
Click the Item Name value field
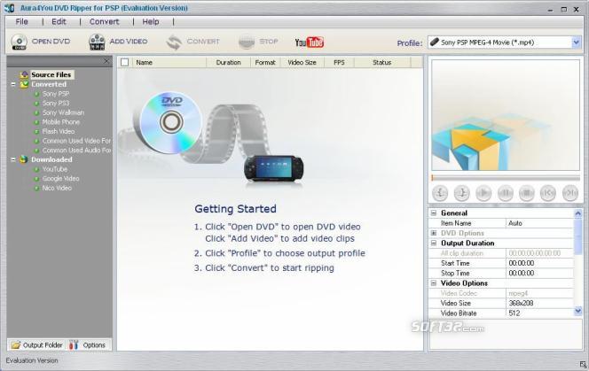[x=539, y=223]
